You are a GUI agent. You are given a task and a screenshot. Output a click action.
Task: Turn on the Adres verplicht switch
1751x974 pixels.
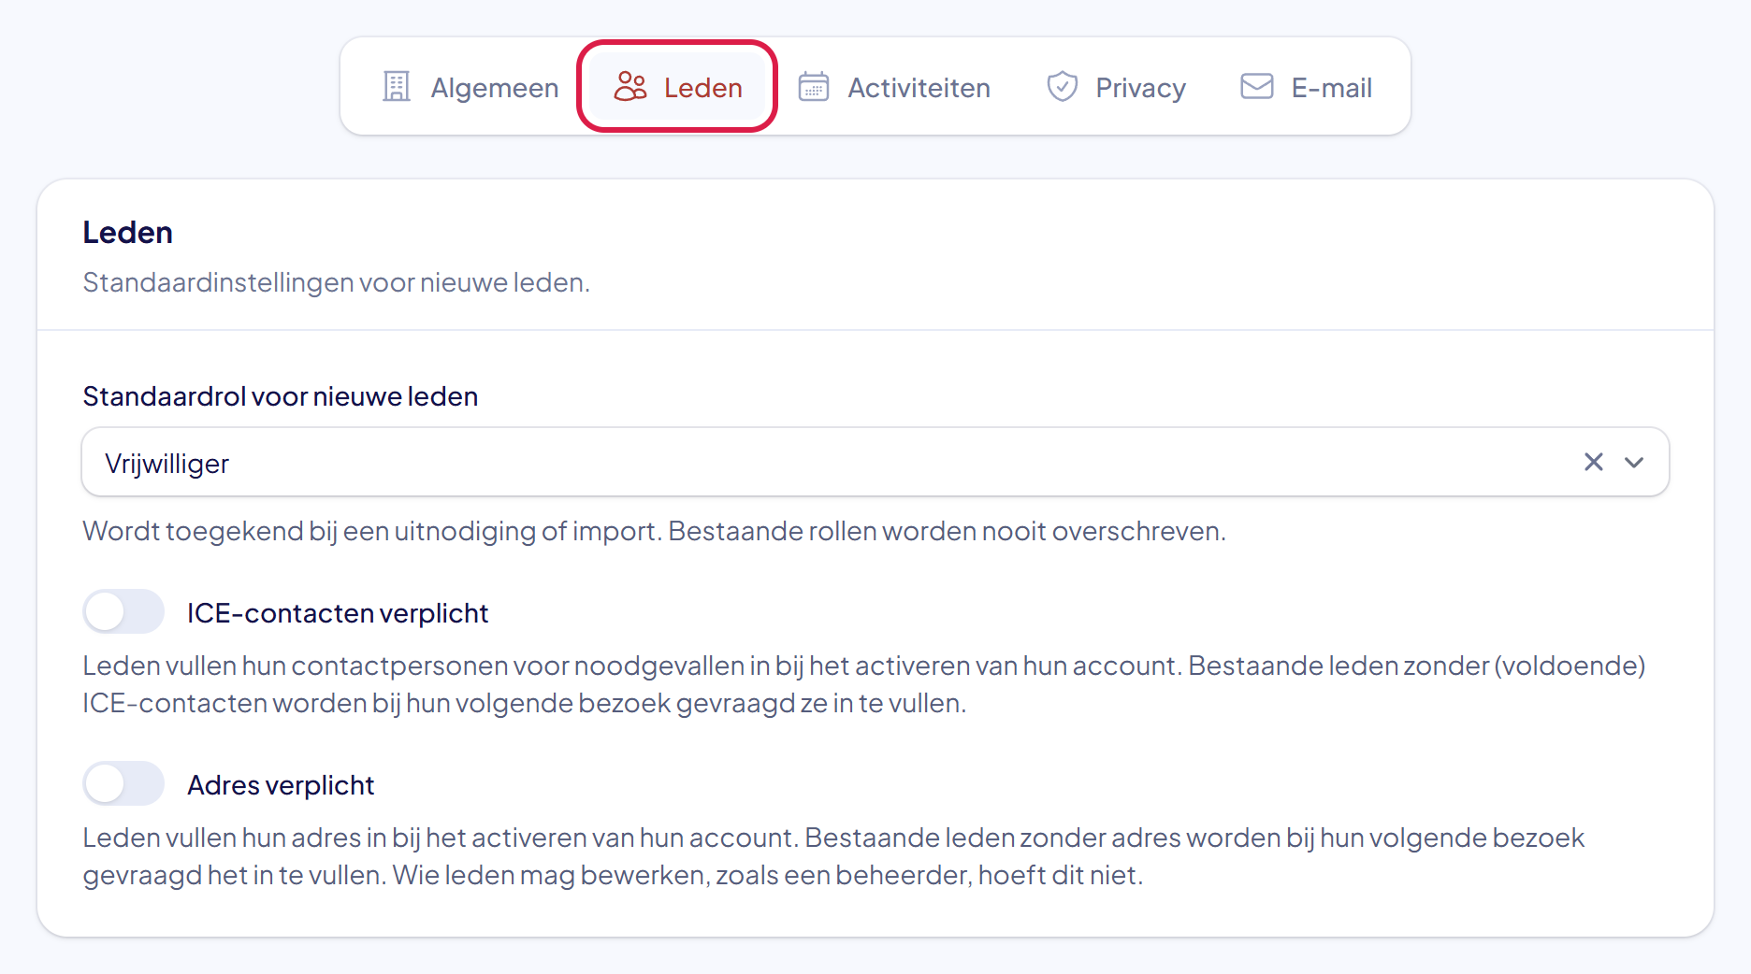(123, 784)
